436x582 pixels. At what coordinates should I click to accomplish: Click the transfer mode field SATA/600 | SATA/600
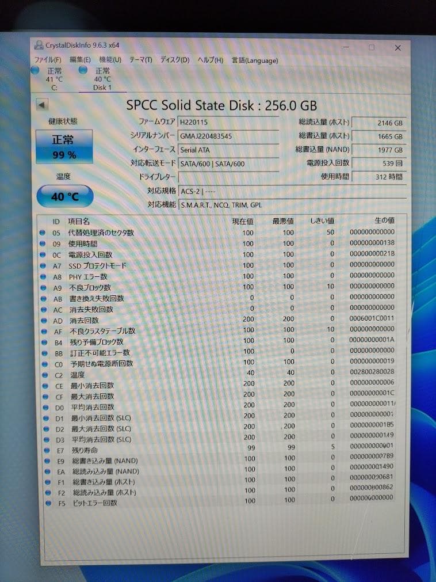tap(228, 163)
